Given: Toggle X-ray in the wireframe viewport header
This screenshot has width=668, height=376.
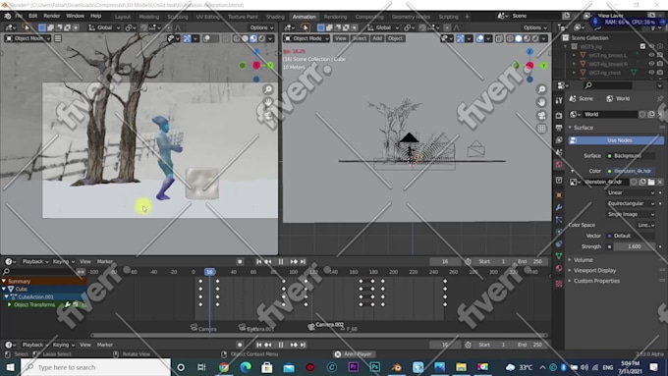Looking at the screenshot, I should [501, 38].
